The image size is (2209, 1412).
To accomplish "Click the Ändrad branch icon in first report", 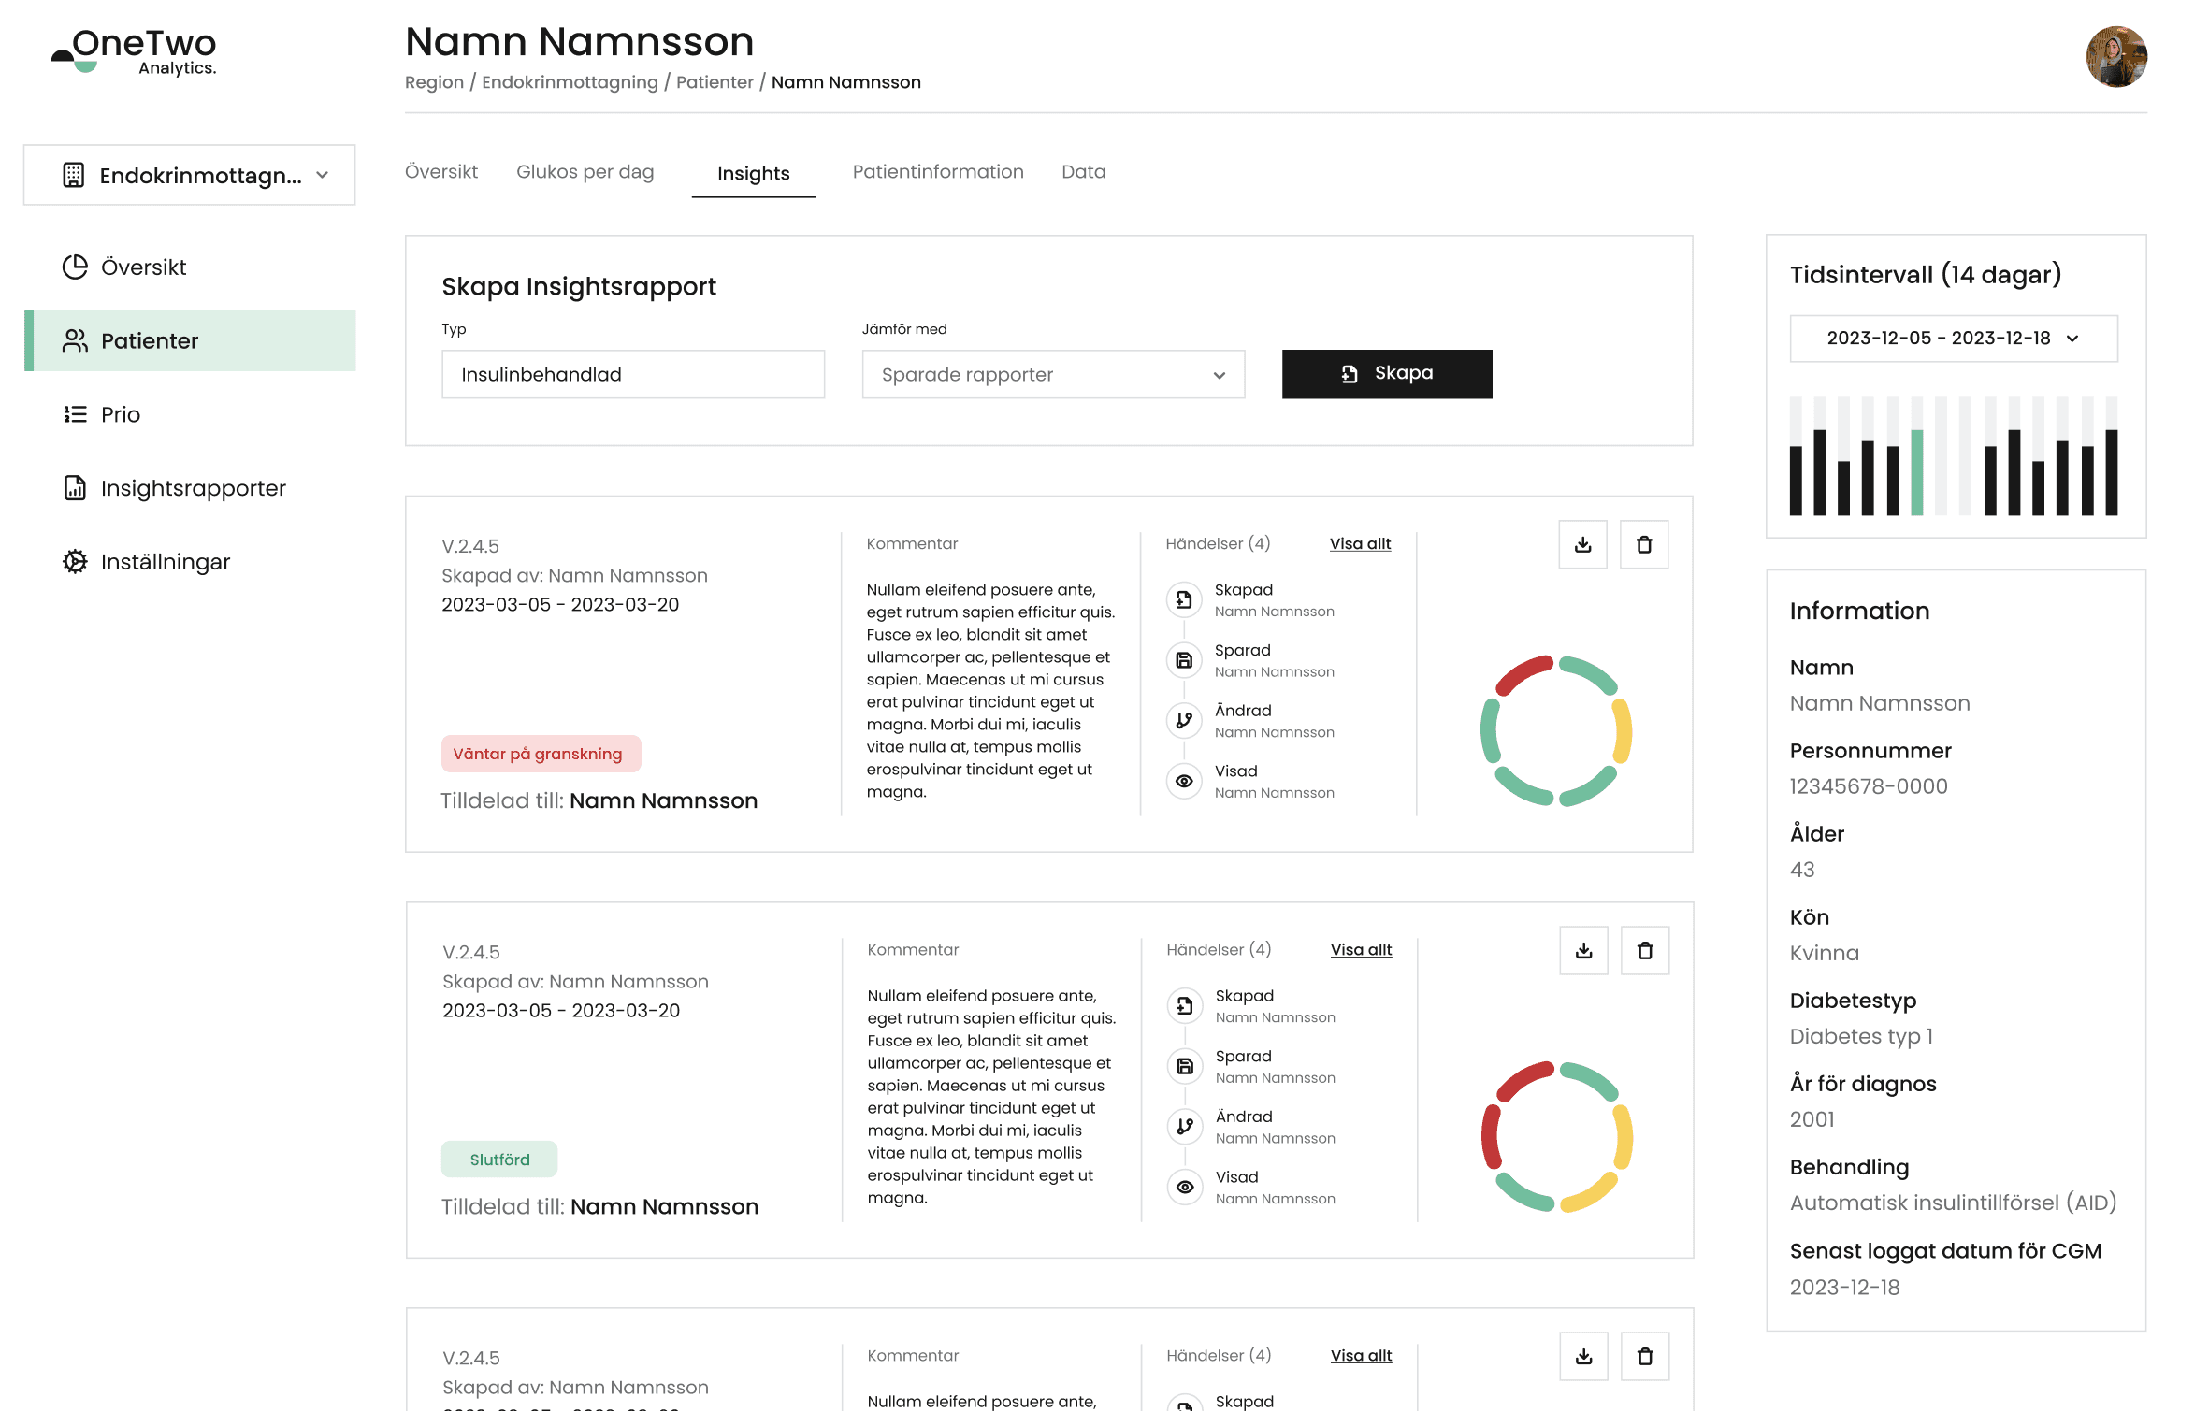I will click(1184, 720).
